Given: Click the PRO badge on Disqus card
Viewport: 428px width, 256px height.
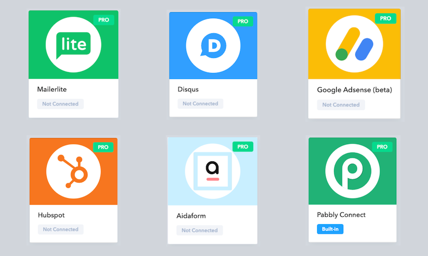Looking at the screenshot, I should (242, 21).
